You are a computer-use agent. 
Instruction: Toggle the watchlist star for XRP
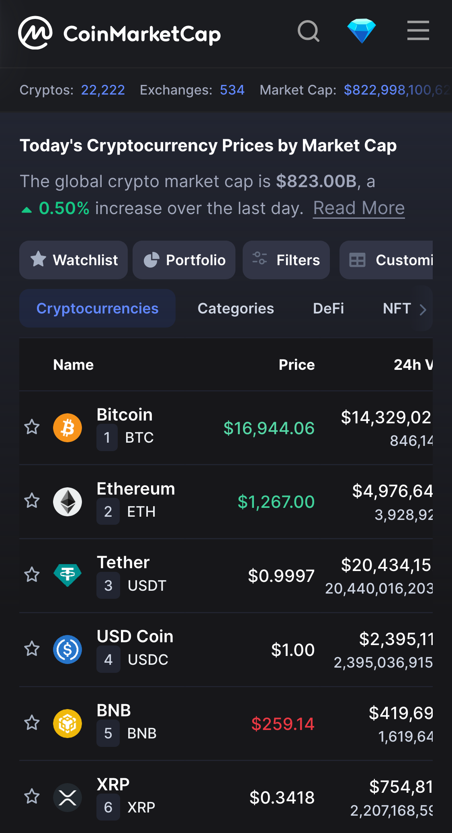[x=32, y=796]
